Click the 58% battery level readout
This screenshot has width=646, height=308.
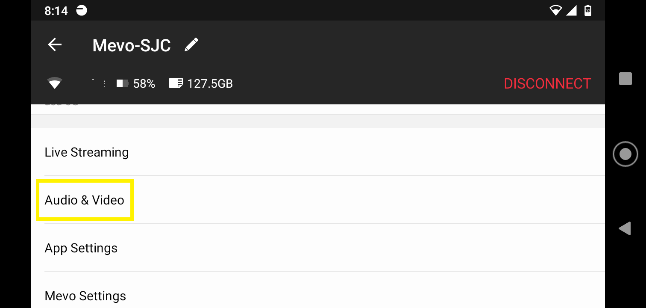tap(145, 83)
